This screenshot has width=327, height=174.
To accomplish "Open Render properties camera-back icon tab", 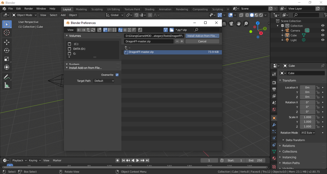I will point(274,83).
